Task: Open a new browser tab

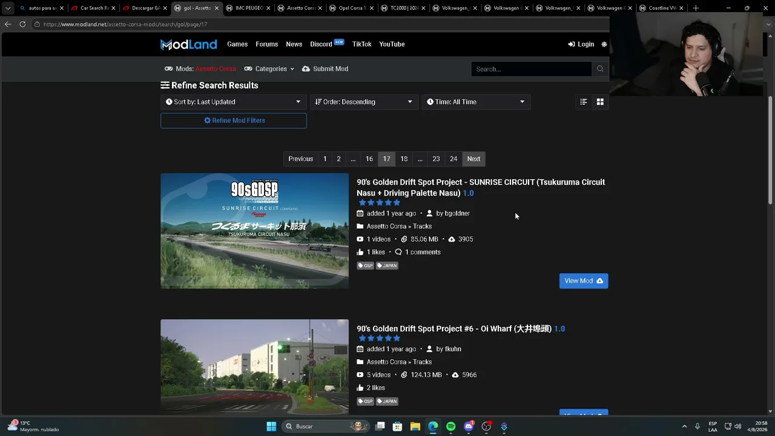Action: (696, 8)
